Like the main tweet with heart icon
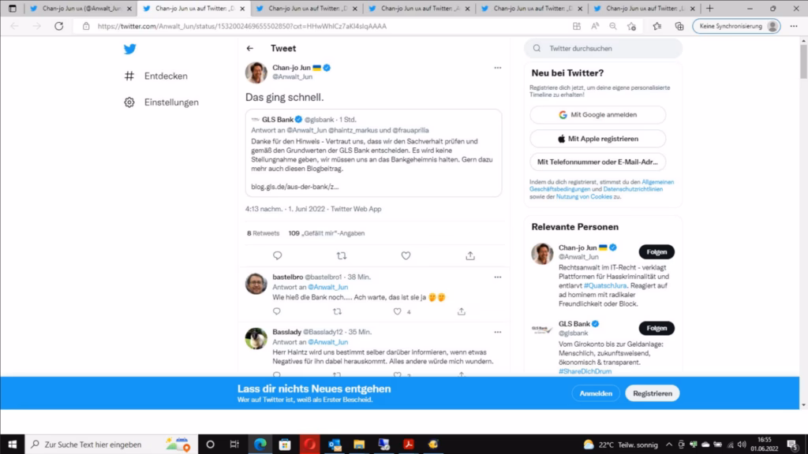808x454 pixels. [406, 255]
